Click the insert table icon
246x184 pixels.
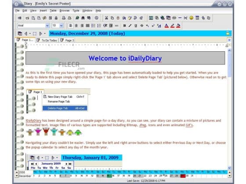pos(197,18)
